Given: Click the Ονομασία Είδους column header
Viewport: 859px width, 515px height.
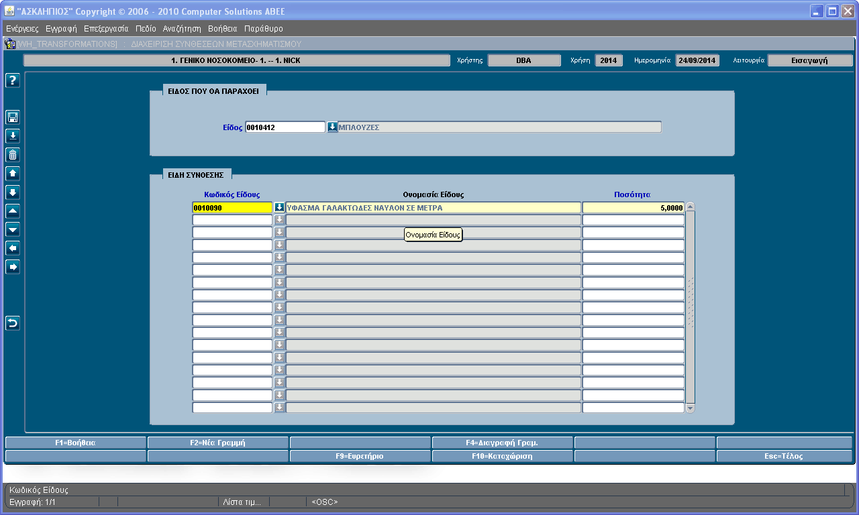Looking at the screenshot, I should coord(434,194).
